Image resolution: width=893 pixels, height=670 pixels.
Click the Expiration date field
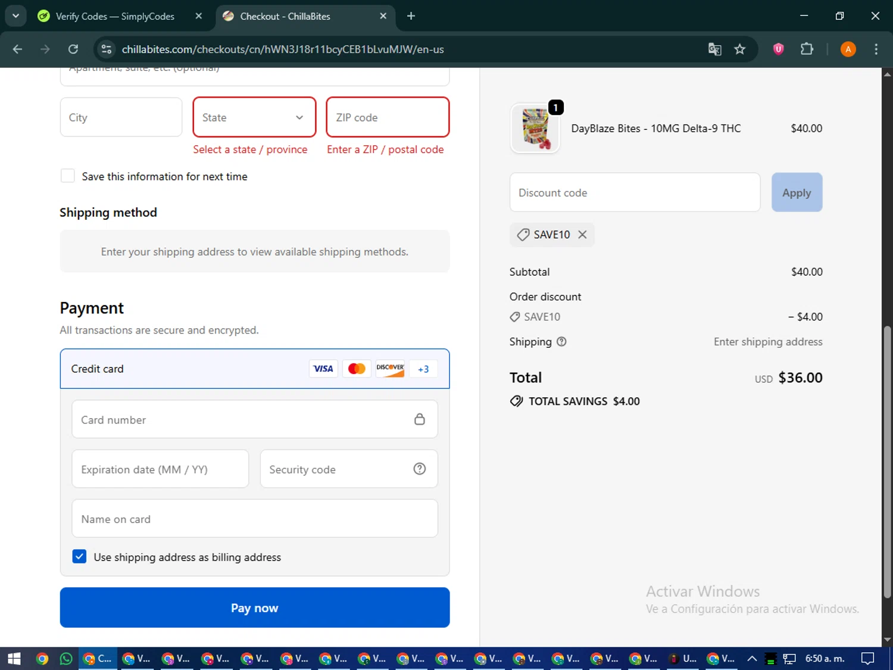point(160,469)
